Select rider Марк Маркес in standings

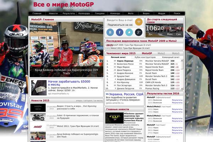pos(123,67)
